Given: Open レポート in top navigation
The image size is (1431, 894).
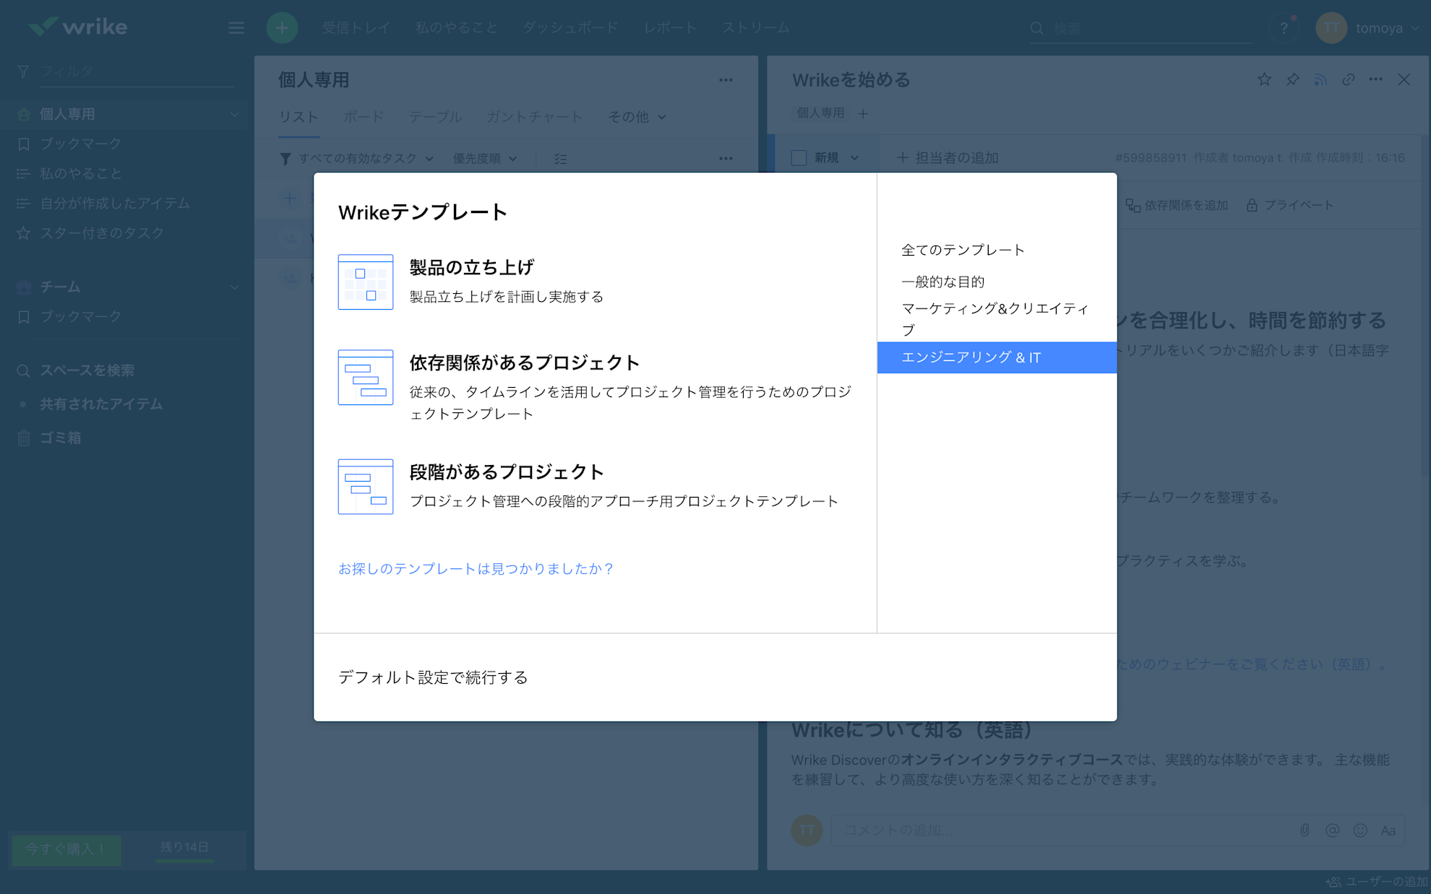Looking at the screenshot, I should [x=670, y=27].
